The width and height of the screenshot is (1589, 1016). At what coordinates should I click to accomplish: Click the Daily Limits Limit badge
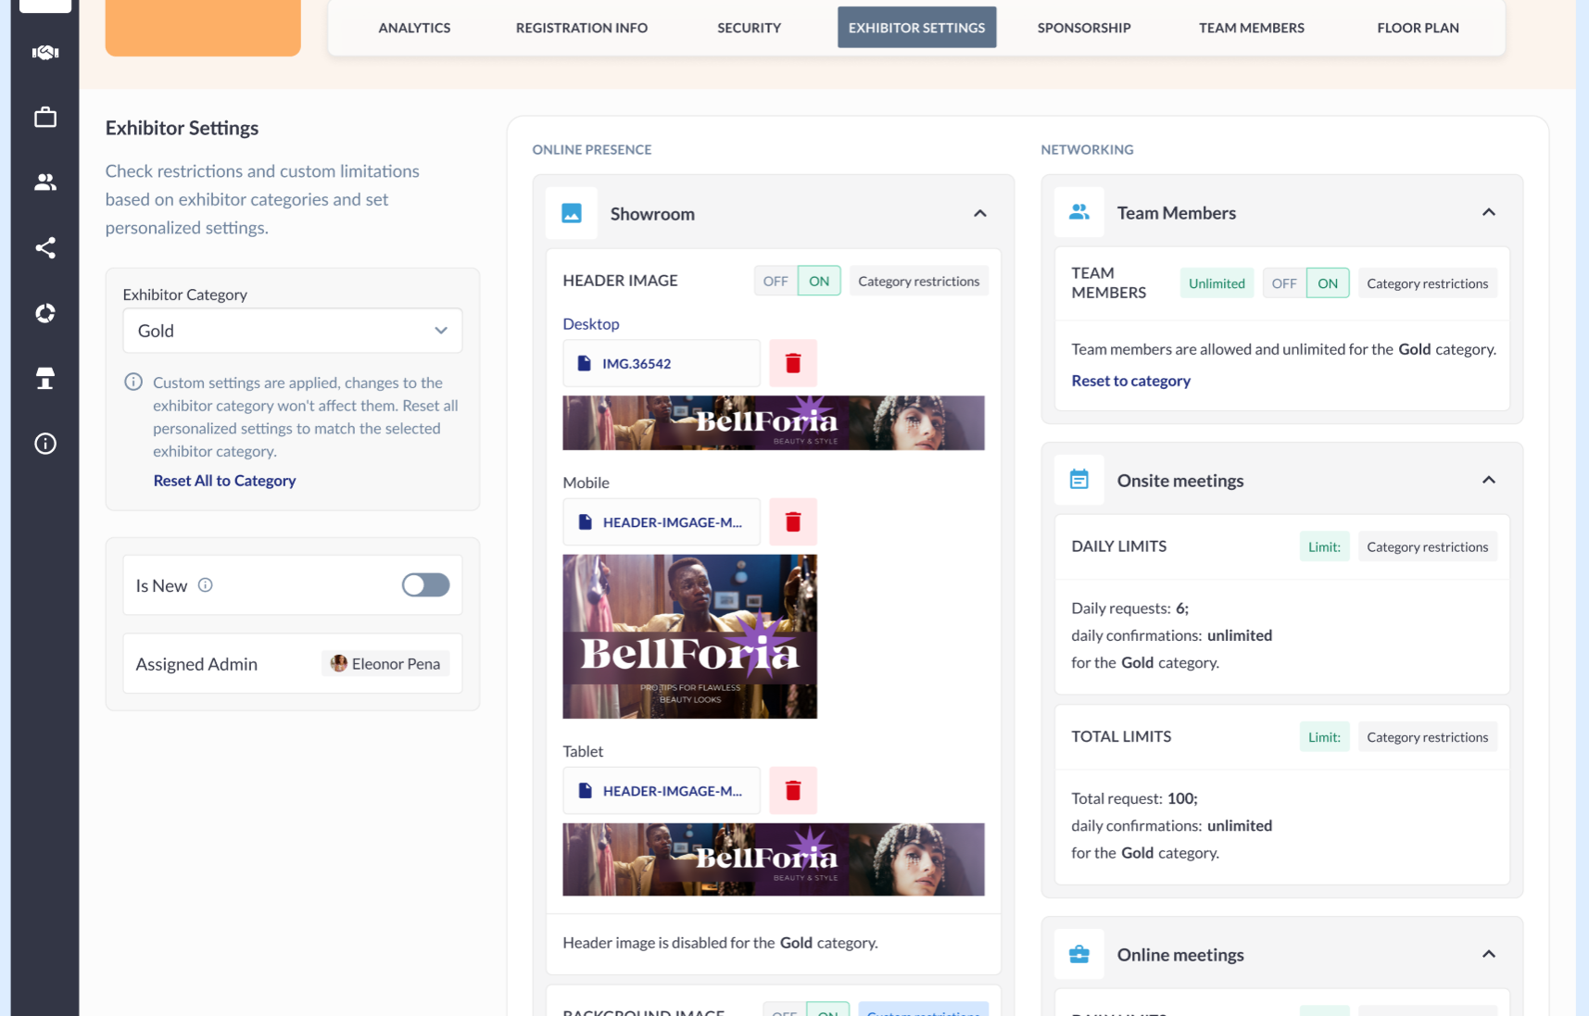pyautogui.click(x=1324, y=546)
